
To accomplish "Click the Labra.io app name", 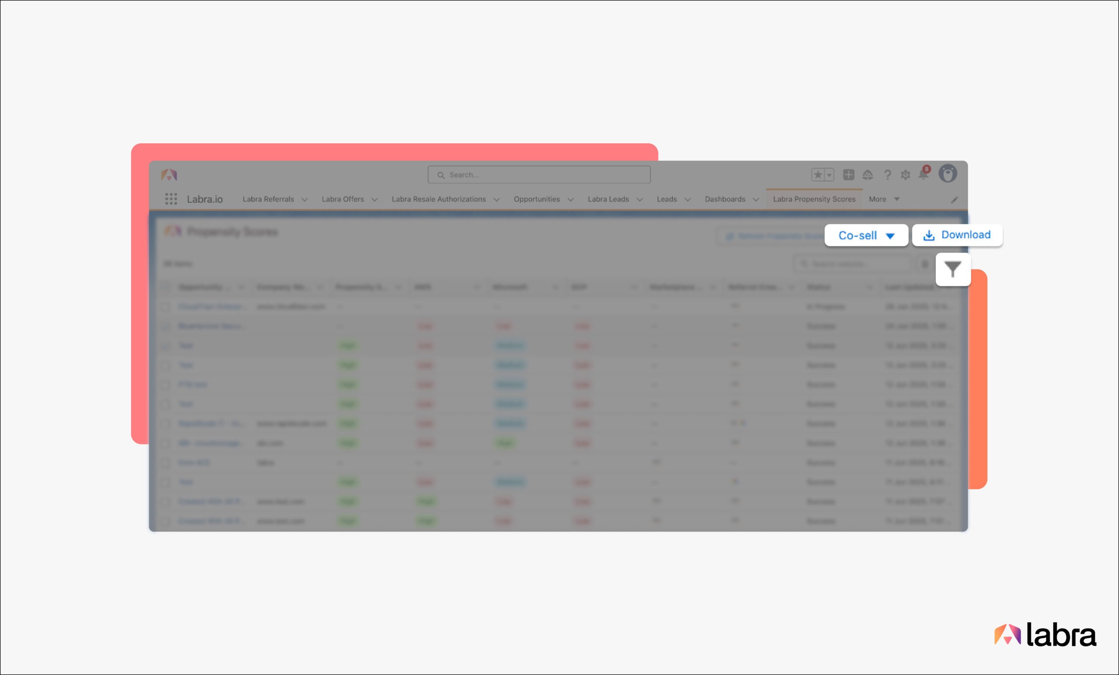I will coord(205,199).
